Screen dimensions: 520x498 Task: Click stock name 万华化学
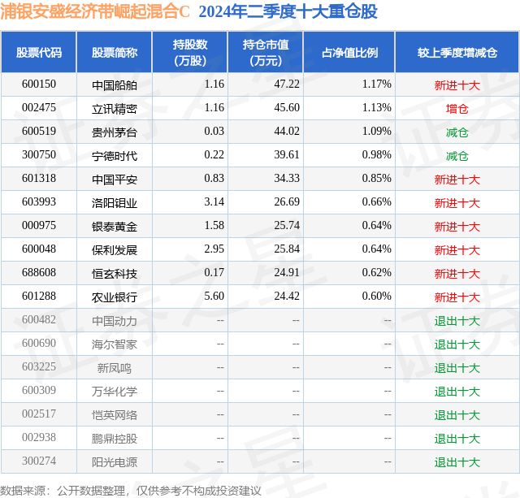point(115,392)
